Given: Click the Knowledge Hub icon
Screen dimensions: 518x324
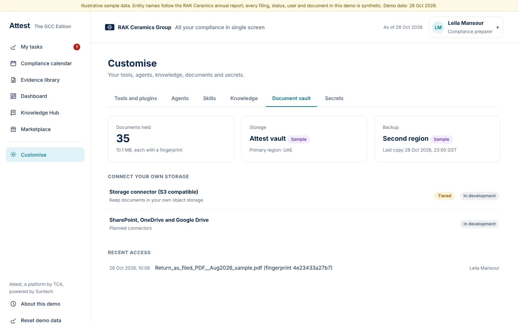Looking at the screenshot, I should coord(13,113).
